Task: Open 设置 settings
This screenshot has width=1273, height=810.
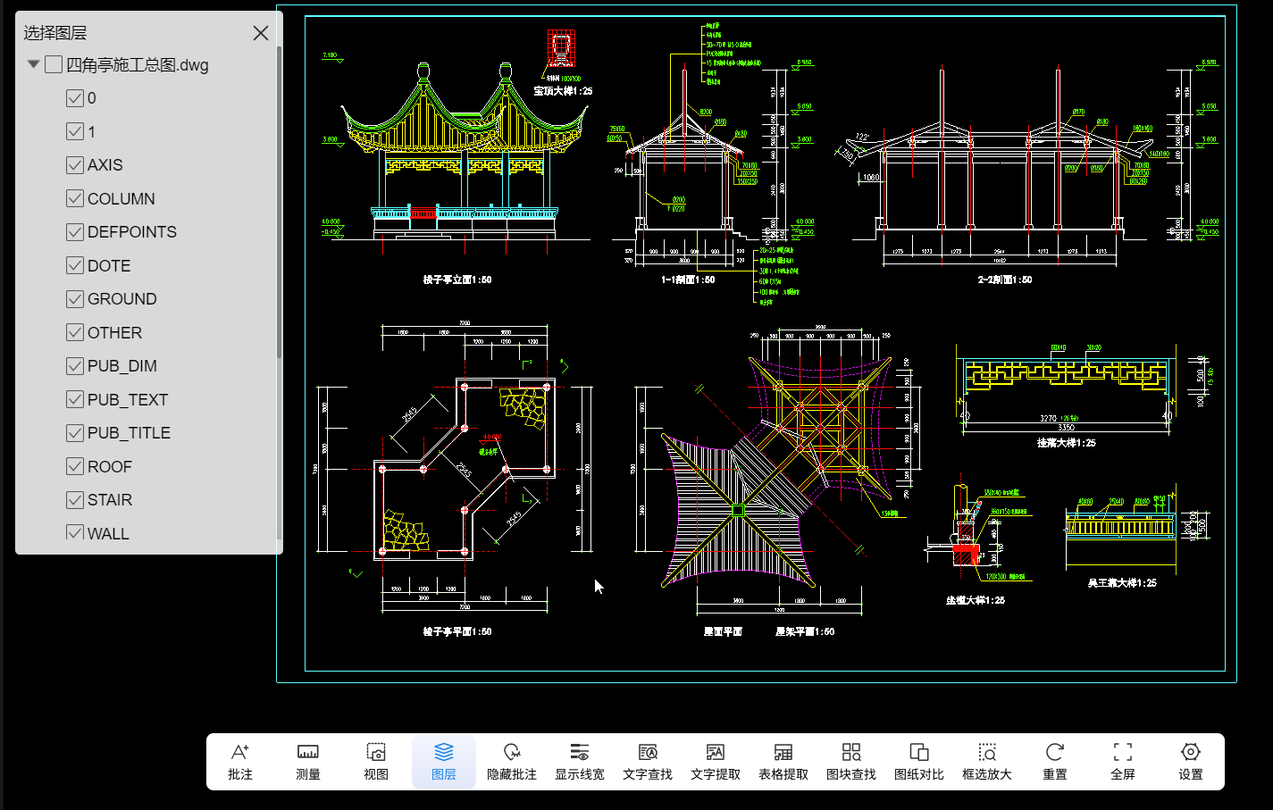Action: (x=1191, y=761)
